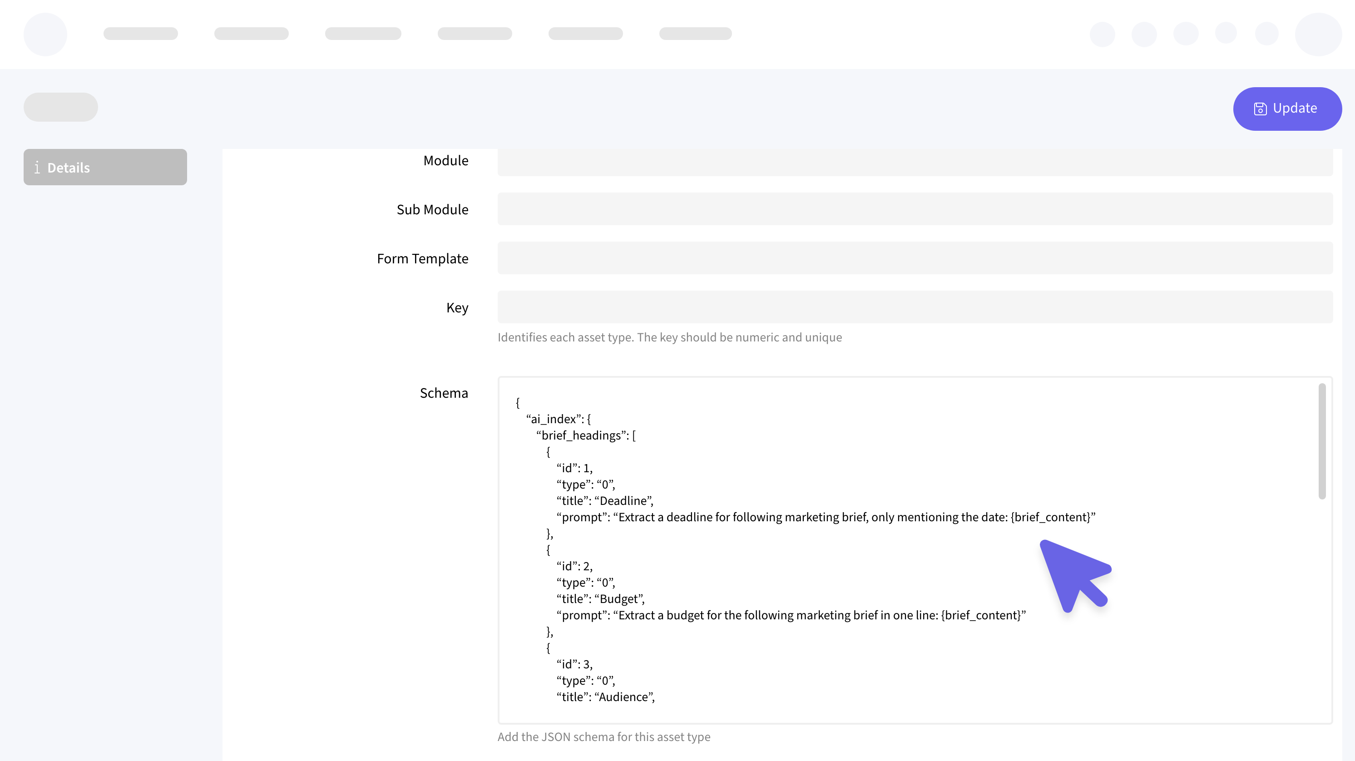Open the Details sidebar tab

point(105,167)
